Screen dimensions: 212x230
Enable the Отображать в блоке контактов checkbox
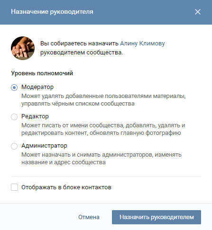pyautogui.click(x=14, y=187)
